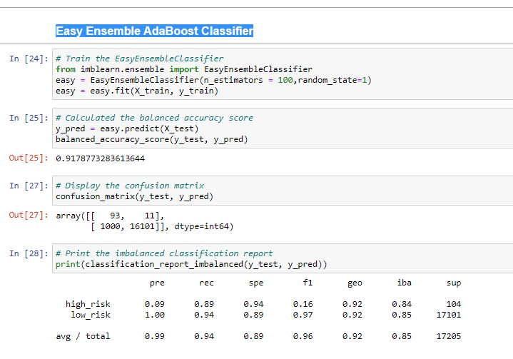Click the 'iba' column header
This screenshot has height=359, width=513.
(x=405, y=283)
